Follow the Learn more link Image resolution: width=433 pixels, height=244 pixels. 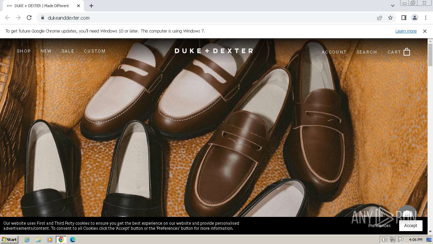(x=406, y=31)
